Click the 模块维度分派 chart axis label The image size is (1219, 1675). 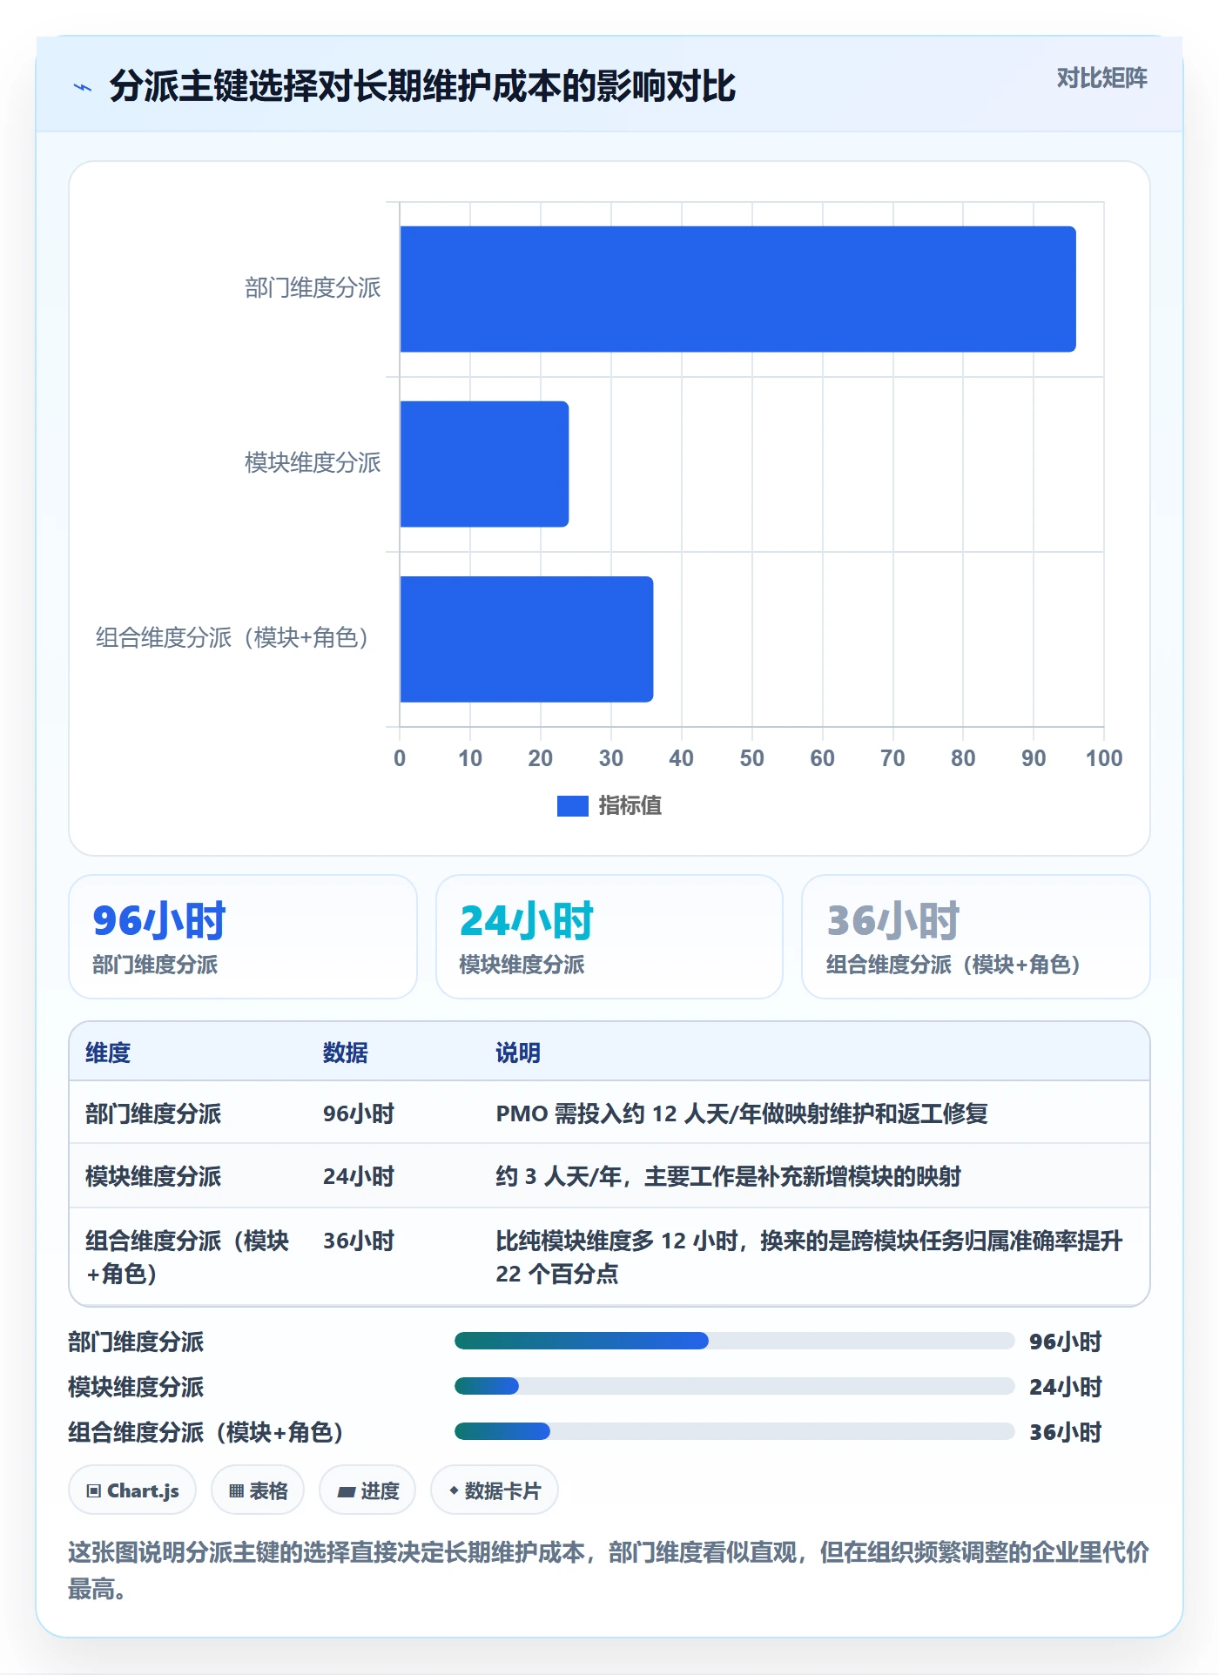pos(313,463)
